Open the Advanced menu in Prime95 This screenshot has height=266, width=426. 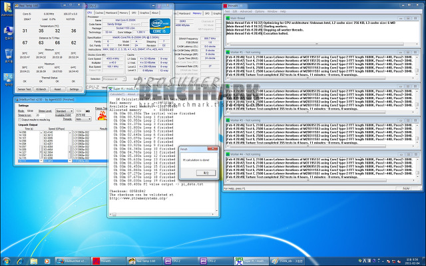246,12
